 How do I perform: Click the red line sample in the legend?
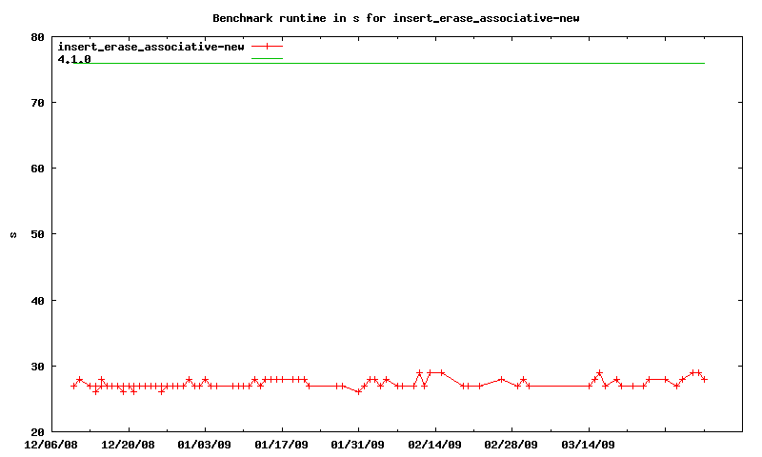268,46
